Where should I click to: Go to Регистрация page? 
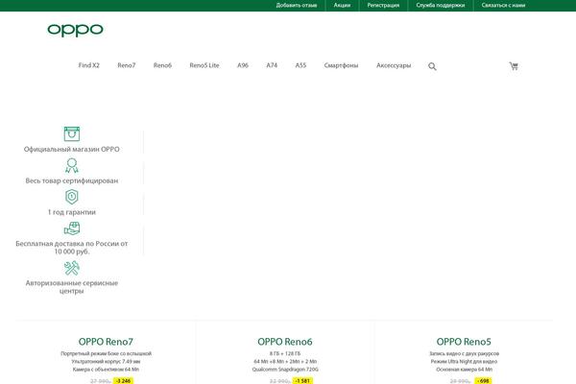click(x=383, y=5)
